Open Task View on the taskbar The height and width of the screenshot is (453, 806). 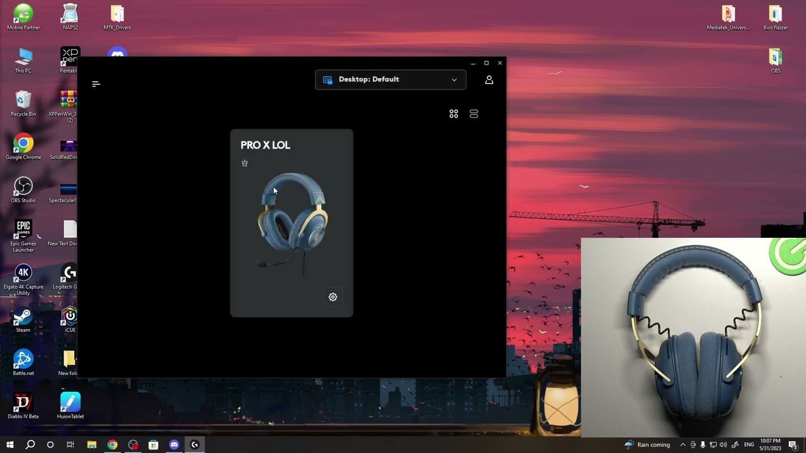71,445
